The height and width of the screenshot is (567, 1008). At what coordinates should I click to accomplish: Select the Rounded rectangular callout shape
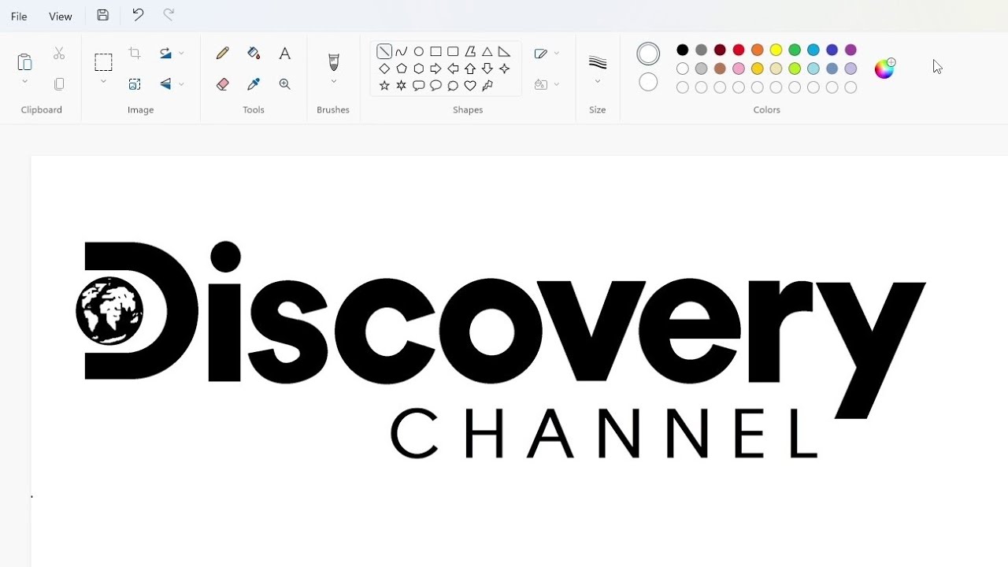tap(419, 85)
